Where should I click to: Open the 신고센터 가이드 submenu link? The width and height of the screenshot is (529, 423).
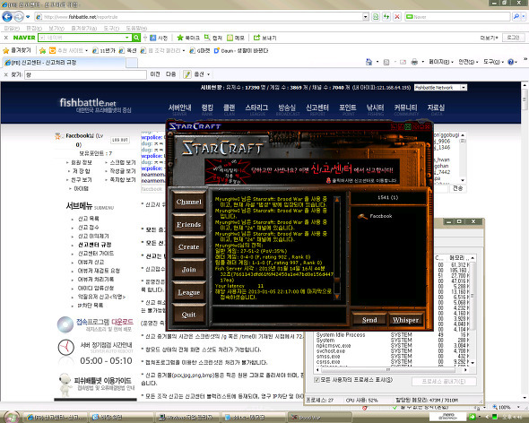(96, 254)
